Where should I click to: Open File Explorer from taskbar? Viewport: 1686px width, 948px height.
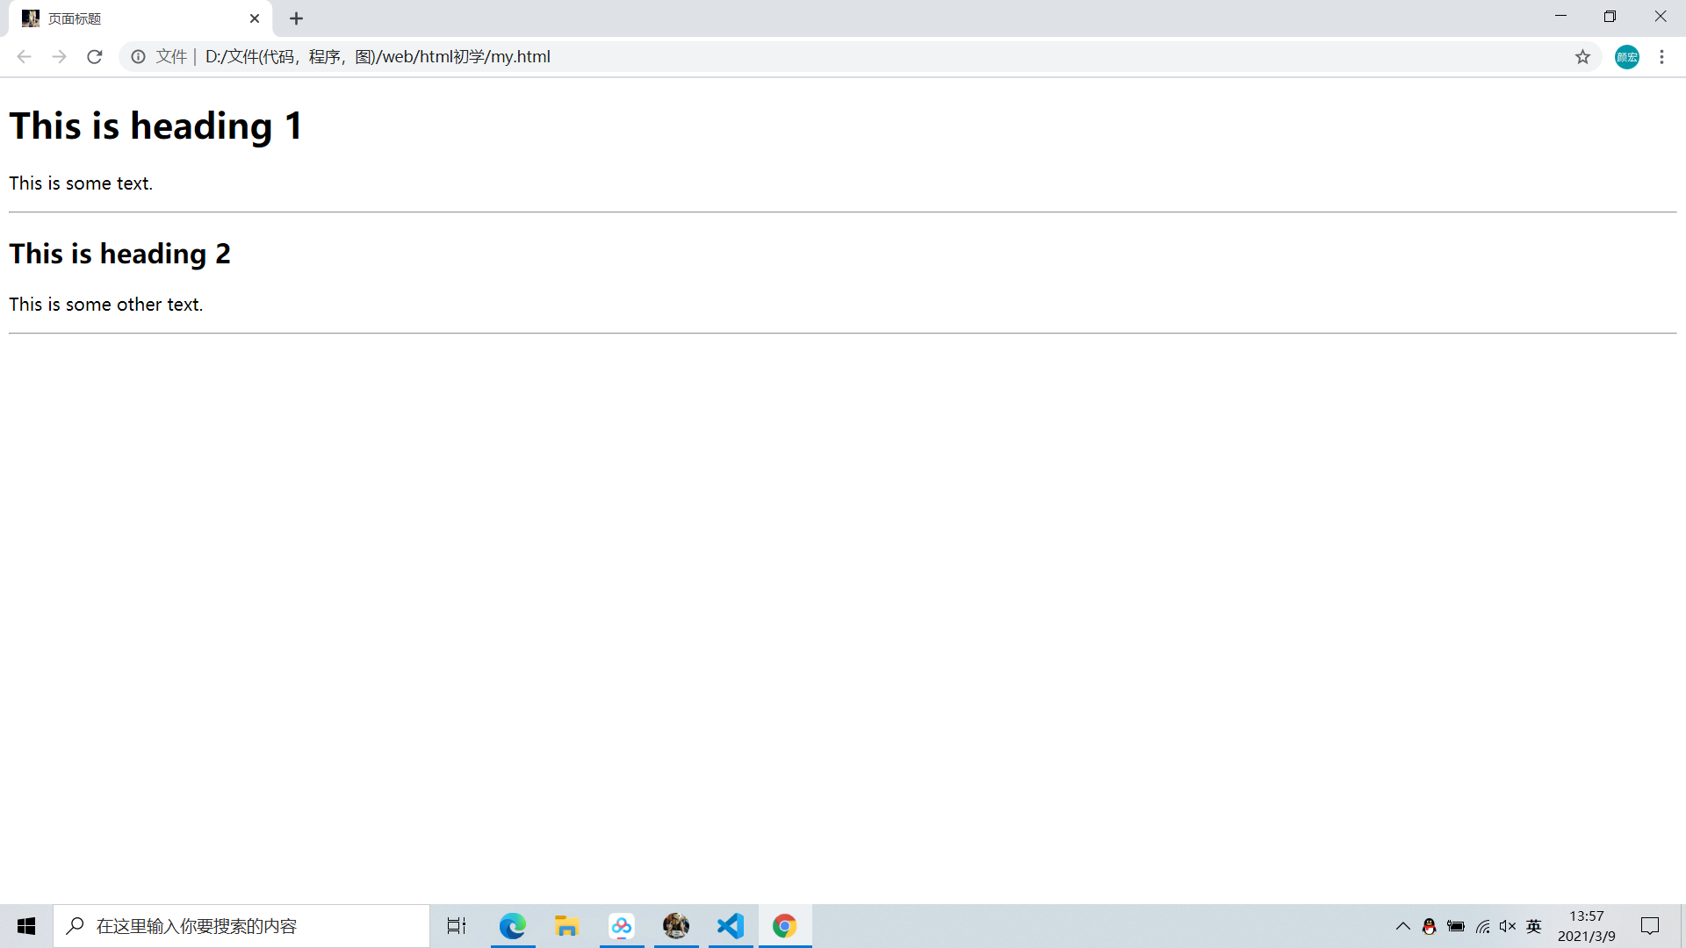point(567,926)
